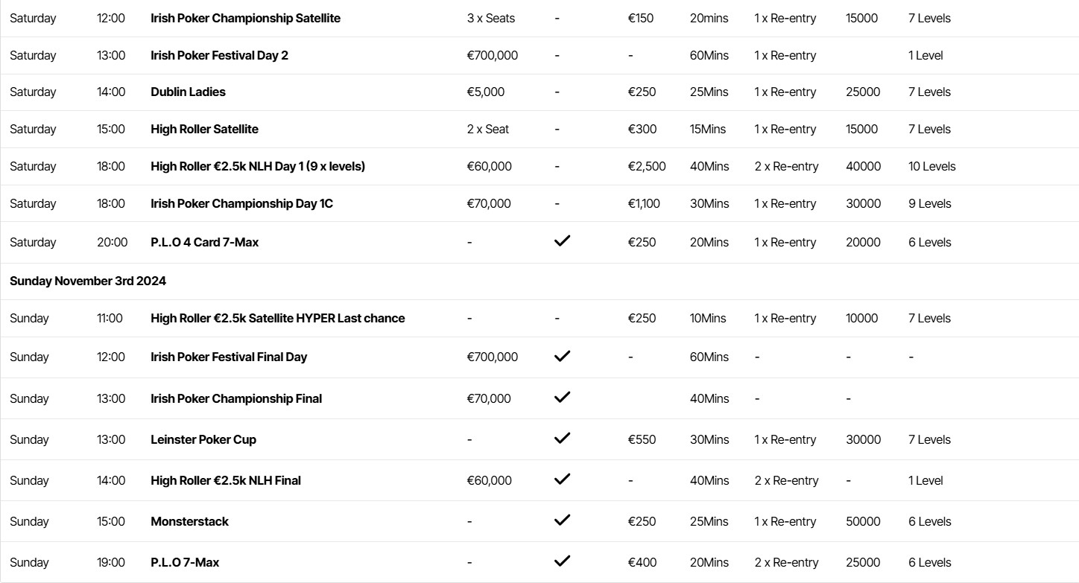Select Irish Poker Championship Satellite event name

tap(245, 18)
